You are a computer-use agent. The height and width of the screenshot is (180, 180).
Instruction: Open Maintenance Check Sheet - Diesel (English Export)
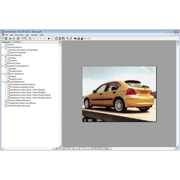pyautogui.click(x=31, y=98)
